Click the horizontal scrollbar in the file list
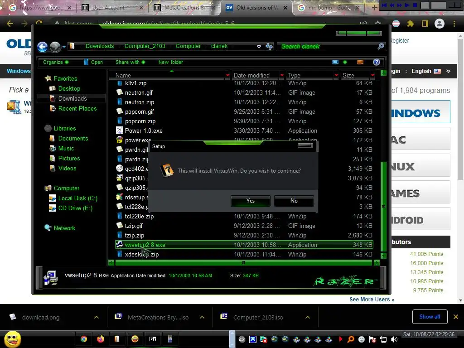 click(x=243, y=262)
